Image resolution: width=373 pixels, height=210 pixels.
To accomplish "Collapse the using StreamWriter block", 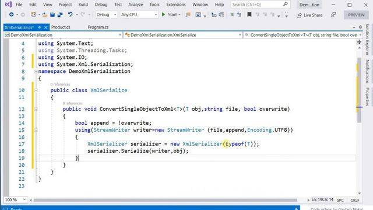I will coord(36,130).
